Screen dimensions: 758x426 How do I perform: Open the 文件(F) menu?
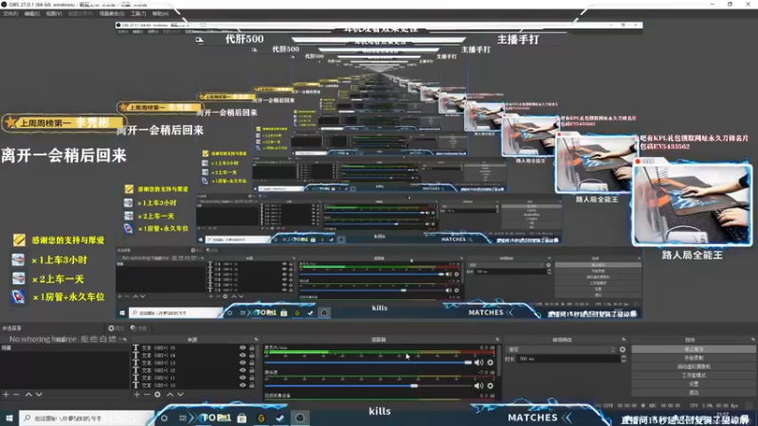click(10, 14)
